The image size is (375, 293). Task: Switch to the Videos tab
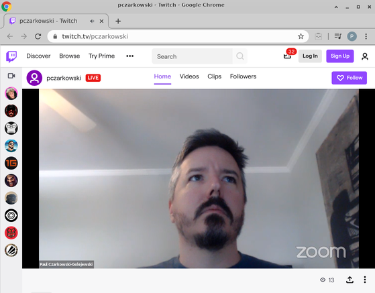(189, 76)
